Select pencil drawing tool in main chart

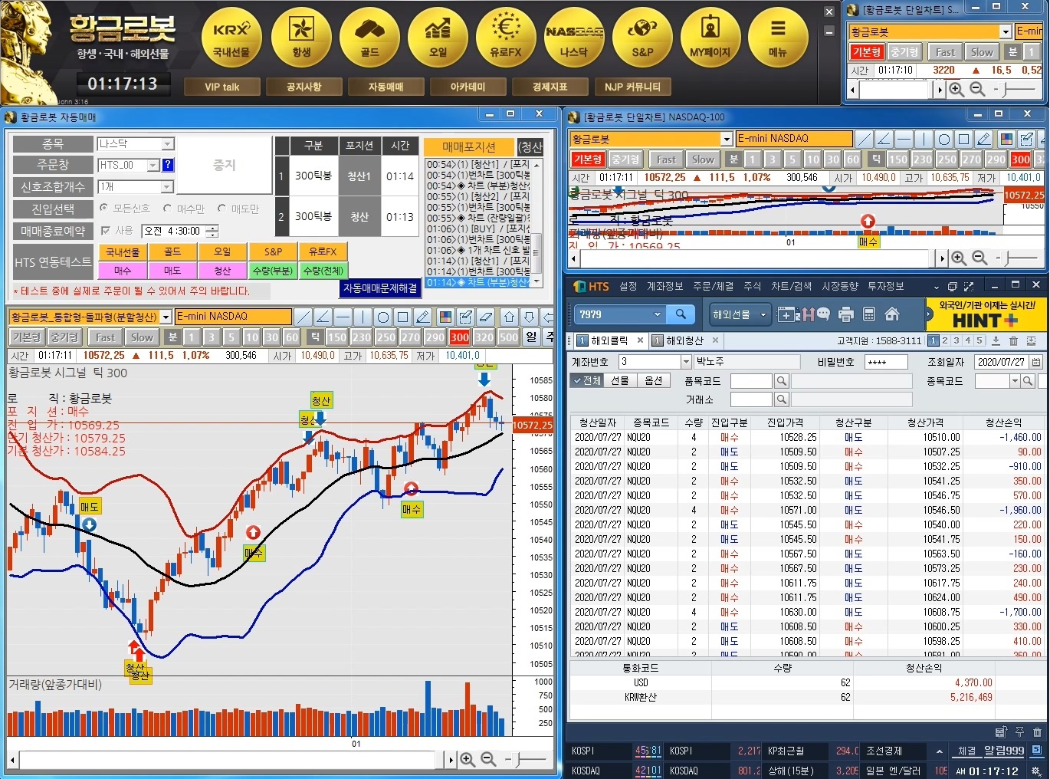click(422, 317)
